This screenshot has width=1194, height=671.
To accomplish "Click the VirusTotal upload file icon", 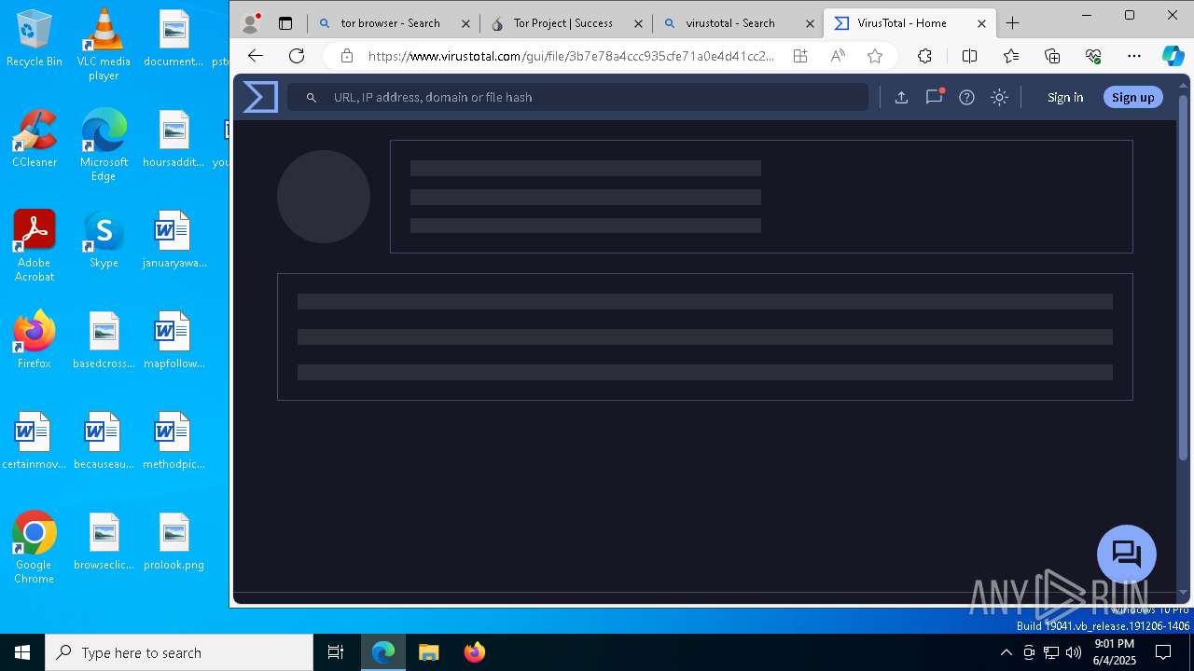I will point(901,97).
